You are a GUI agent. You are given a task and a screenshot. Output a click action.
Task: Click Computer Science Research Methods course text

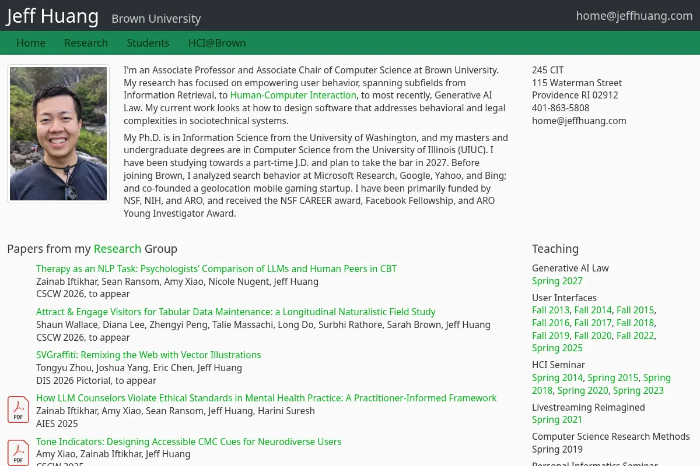(x=611, y=436)
